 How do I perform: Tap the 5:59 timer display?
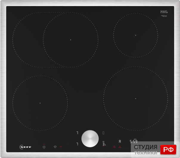point(133,142)
